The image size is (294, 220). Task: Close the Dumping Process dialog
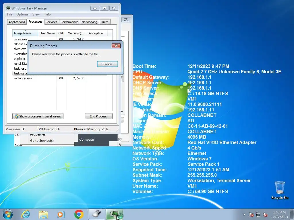(x=116, y=46)
